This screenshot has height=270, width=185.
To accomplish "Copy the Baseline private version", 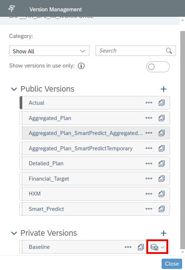I will pos(141,247).
